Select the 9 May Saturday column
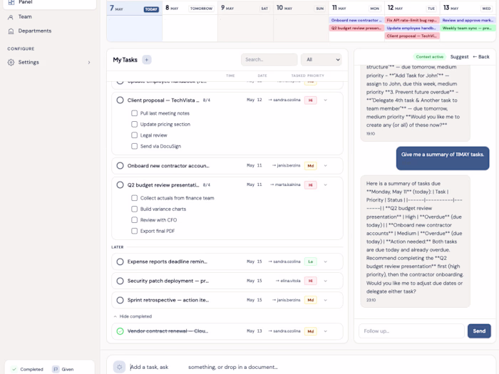499x374 pixels. pos(245,21)
